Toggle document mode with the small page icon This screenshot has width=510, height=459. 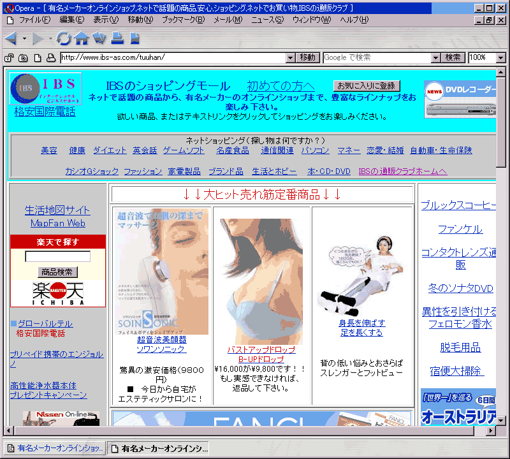38,58
